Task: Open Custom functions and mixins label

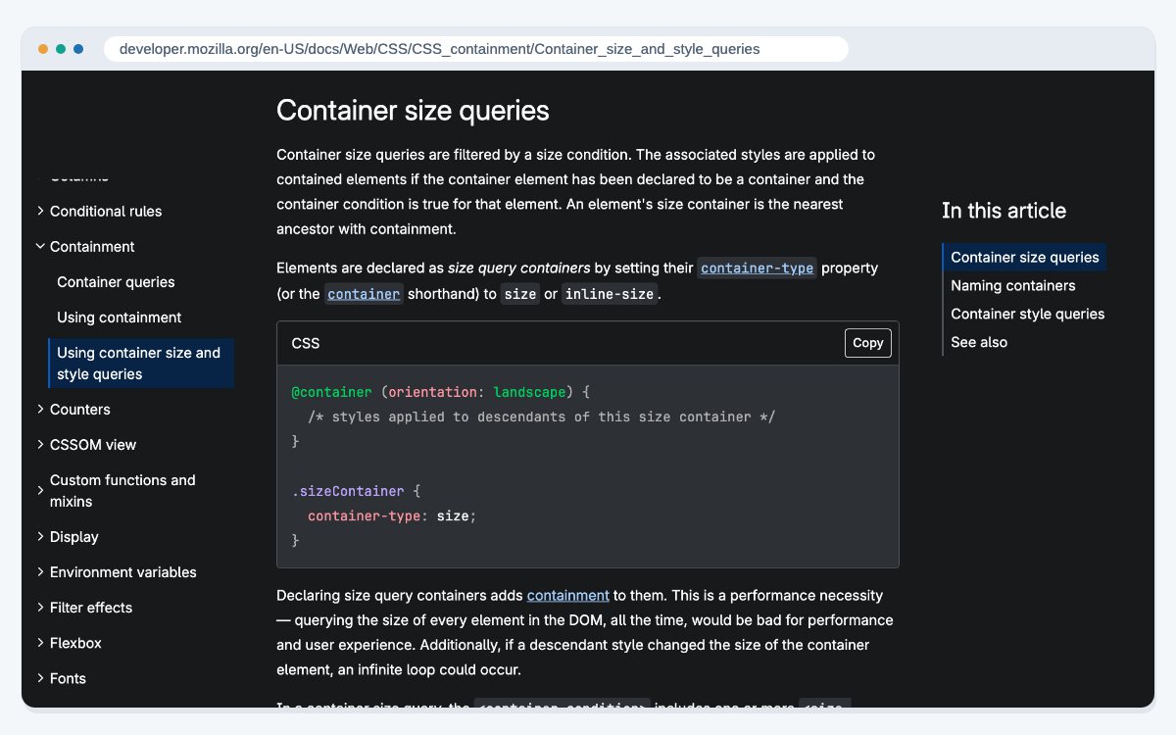Action: [x=122, y=491]
